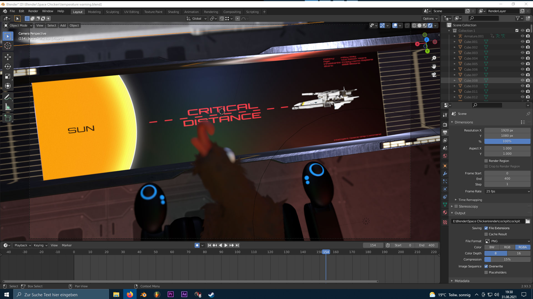Open the Frame Rate dropdown
The image size is (533, 299).
(507, 191)
